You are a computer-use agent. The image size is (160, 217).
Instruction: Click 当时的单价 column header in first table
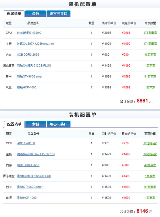pos(109,23)
